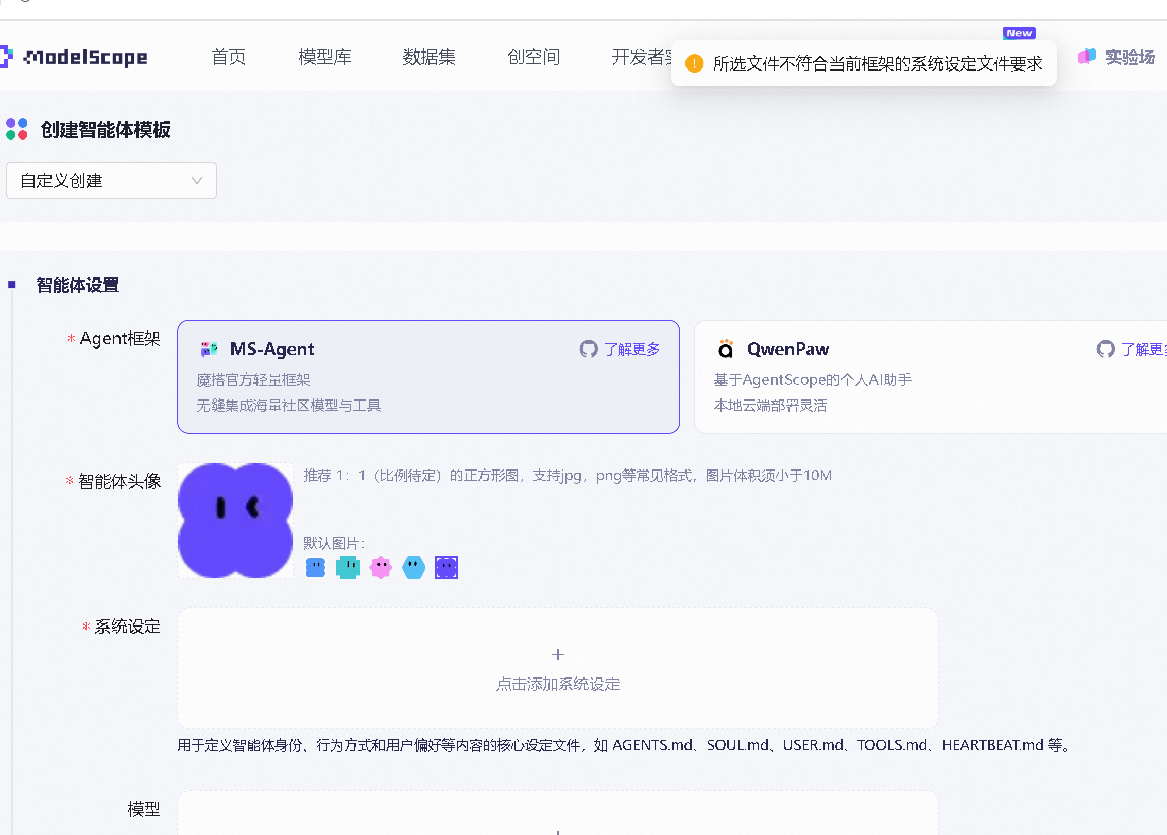The height and width of the screenshot is (835, 1167).
Task: Click the QwenPaw logo icon
Action: pos(726,349)
